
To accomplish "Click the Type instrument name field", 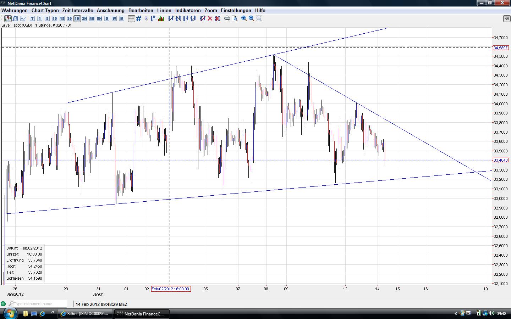I will click(x=40, y=304).
